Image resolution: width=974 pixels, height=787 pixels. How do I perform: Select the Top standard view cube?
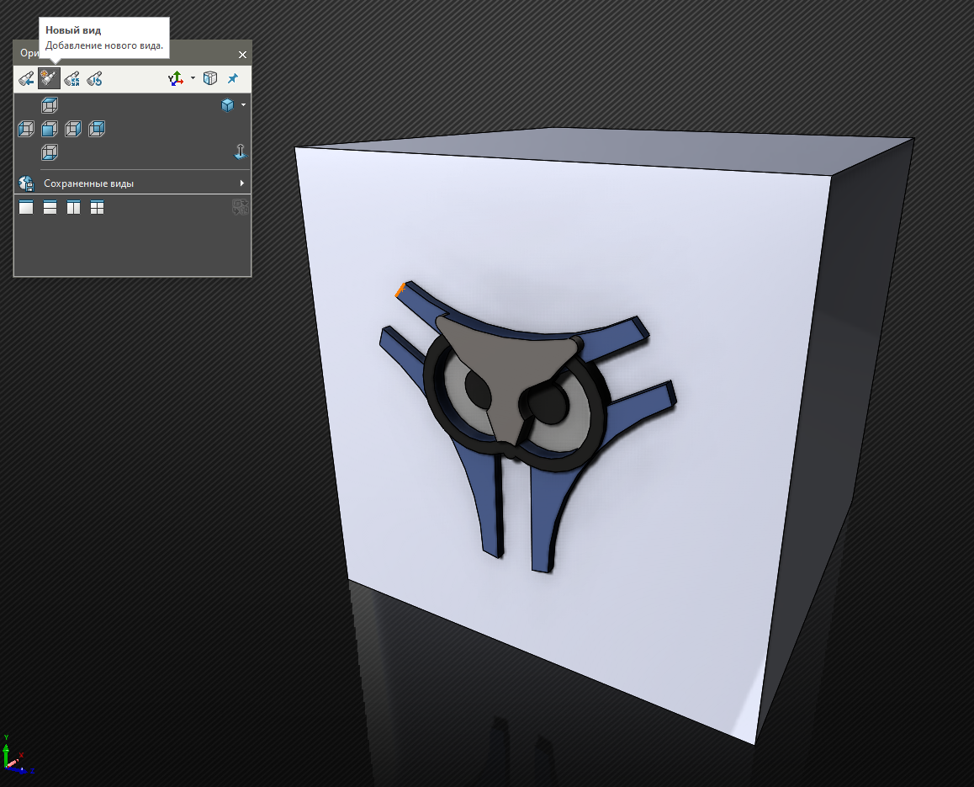click(x=50, y=105)
